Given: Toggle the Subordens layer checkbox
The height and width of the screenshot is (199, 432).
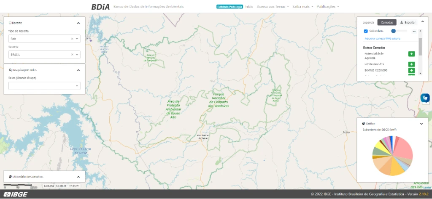Looking at the screenshot, I should pos(366,31).
